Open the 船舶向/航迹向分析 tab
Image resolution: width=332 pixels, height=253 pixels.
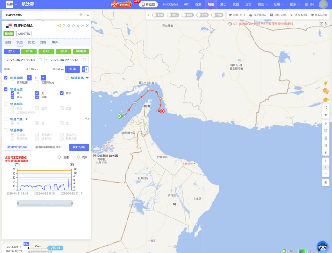click(x=49, y=147)
